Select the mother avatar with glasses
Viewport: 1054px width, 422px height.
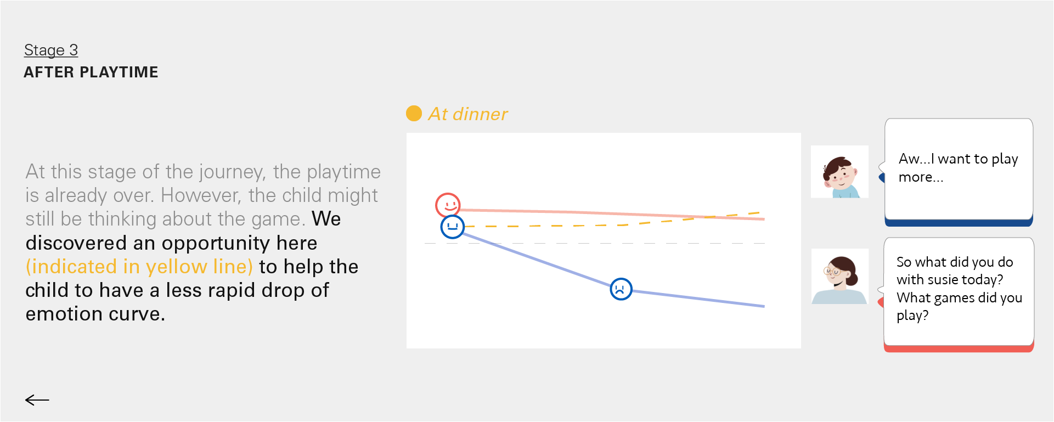[x=839, y=276]
